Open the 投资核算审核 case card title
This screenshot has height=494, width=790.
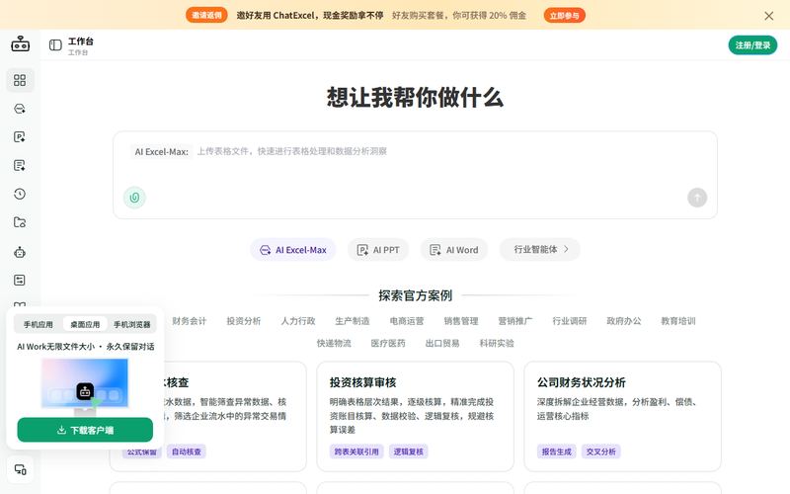362,382
